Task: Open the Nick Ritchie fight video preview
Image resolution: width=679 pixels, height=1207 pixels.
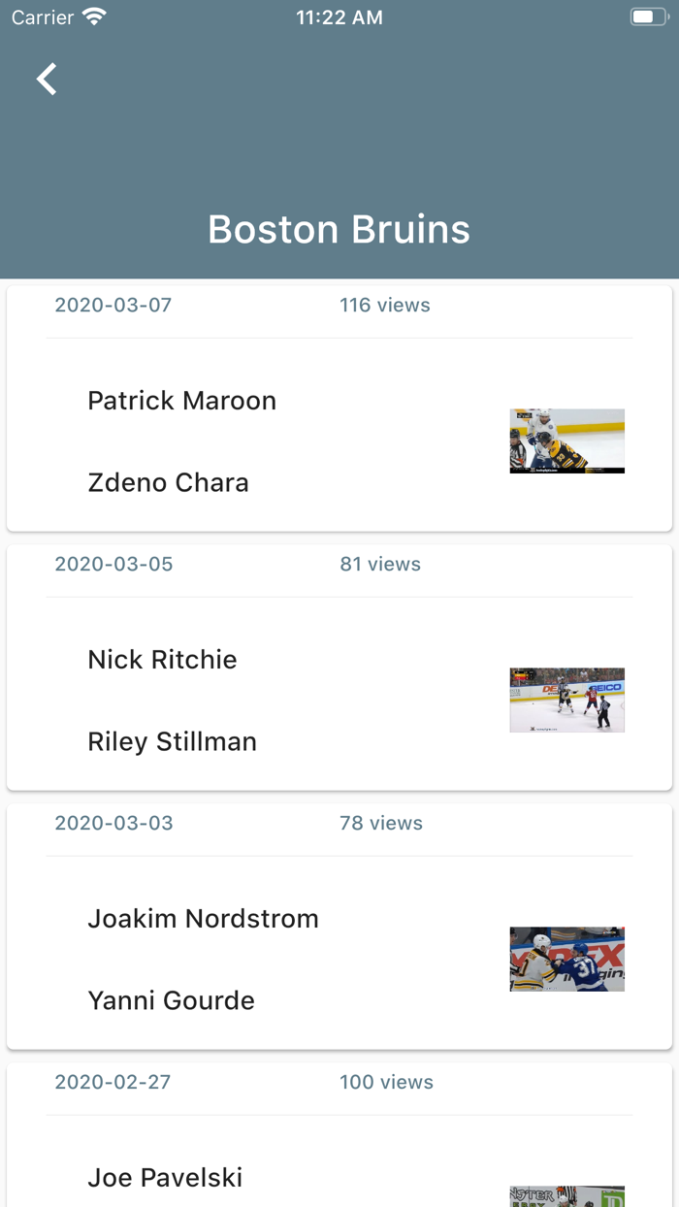Action: coord(566,700)
